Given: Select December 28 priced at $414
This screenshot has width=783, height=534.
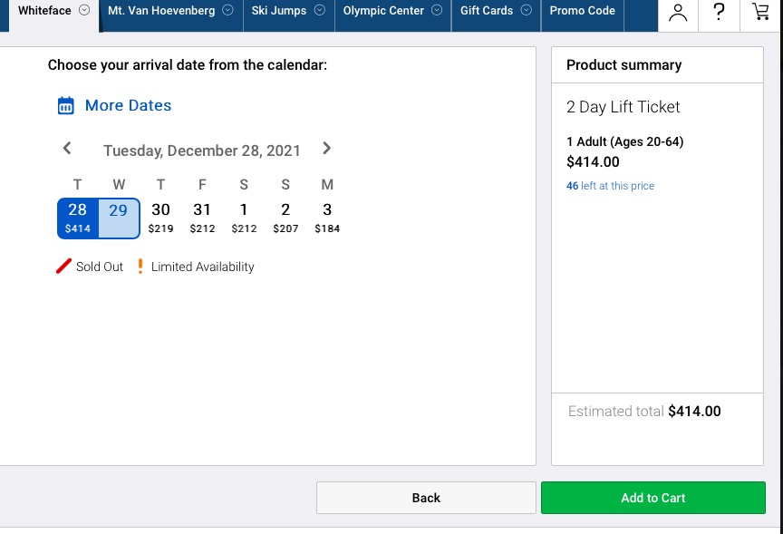Looking at the screenshot, I should point(78,218).
